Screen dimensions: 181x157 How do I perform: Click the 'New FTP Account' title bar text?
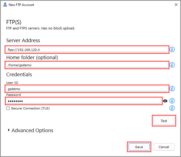click(x=22, y=5)
